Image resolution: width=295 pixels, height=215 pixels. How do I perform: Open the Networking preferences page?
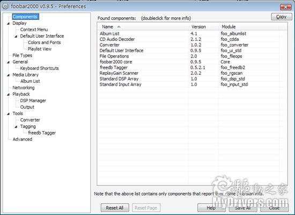(24, 88)
